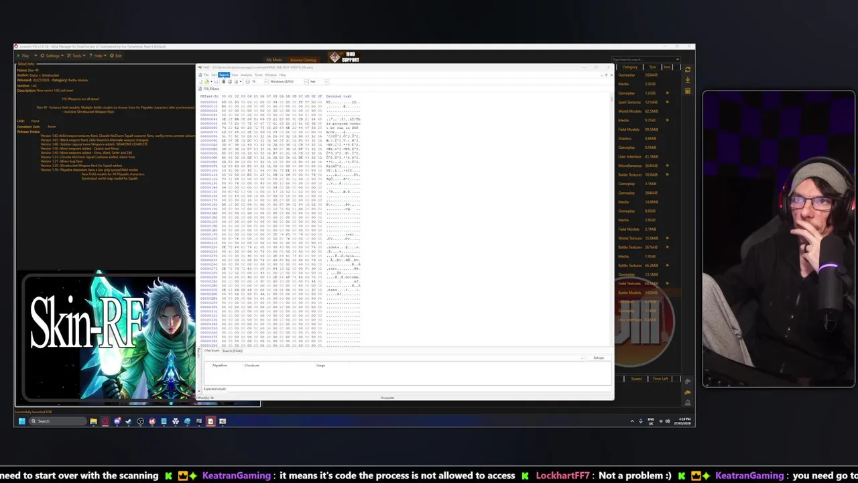Open File Explorer from the taskbar
The width and height of the screenshot is (858, 483).
(93, 421)
